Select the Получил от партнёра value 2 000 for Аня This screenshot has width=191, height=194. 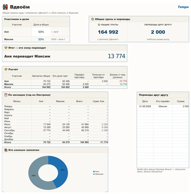click(x=105, y=81)
